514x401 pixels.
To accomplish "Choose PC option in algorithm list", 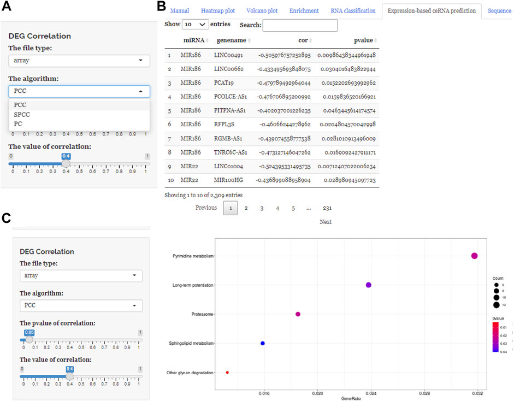I will coord(79,124).
